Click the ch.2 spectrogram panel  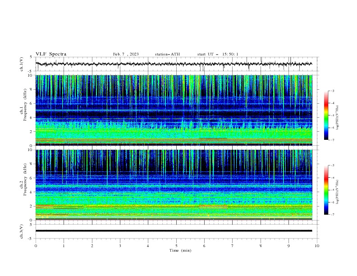(174, 185)
